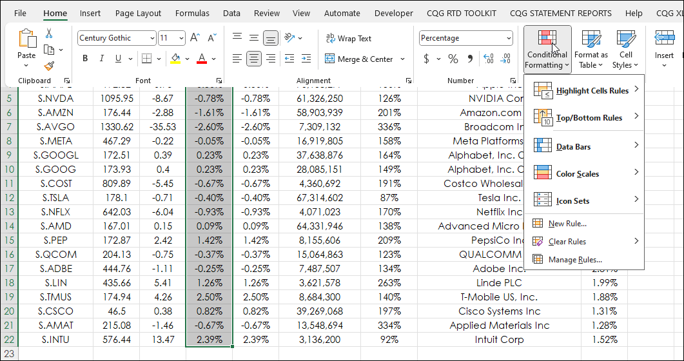Click the Increase Indent icon
Screen dimensions: 684x361
tap(306, 59)
